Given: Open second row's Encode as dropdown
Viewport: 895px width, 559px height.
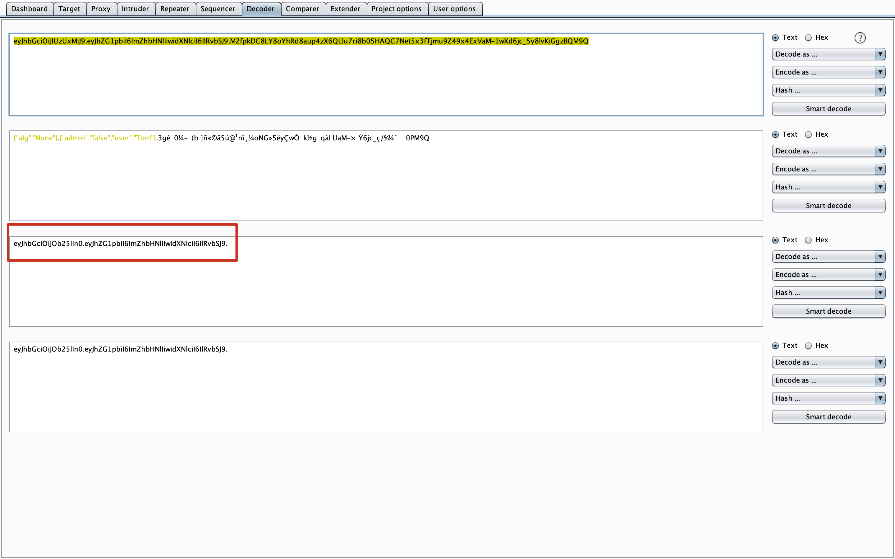Looking at the screenshot, I should (x=828, y=169).
